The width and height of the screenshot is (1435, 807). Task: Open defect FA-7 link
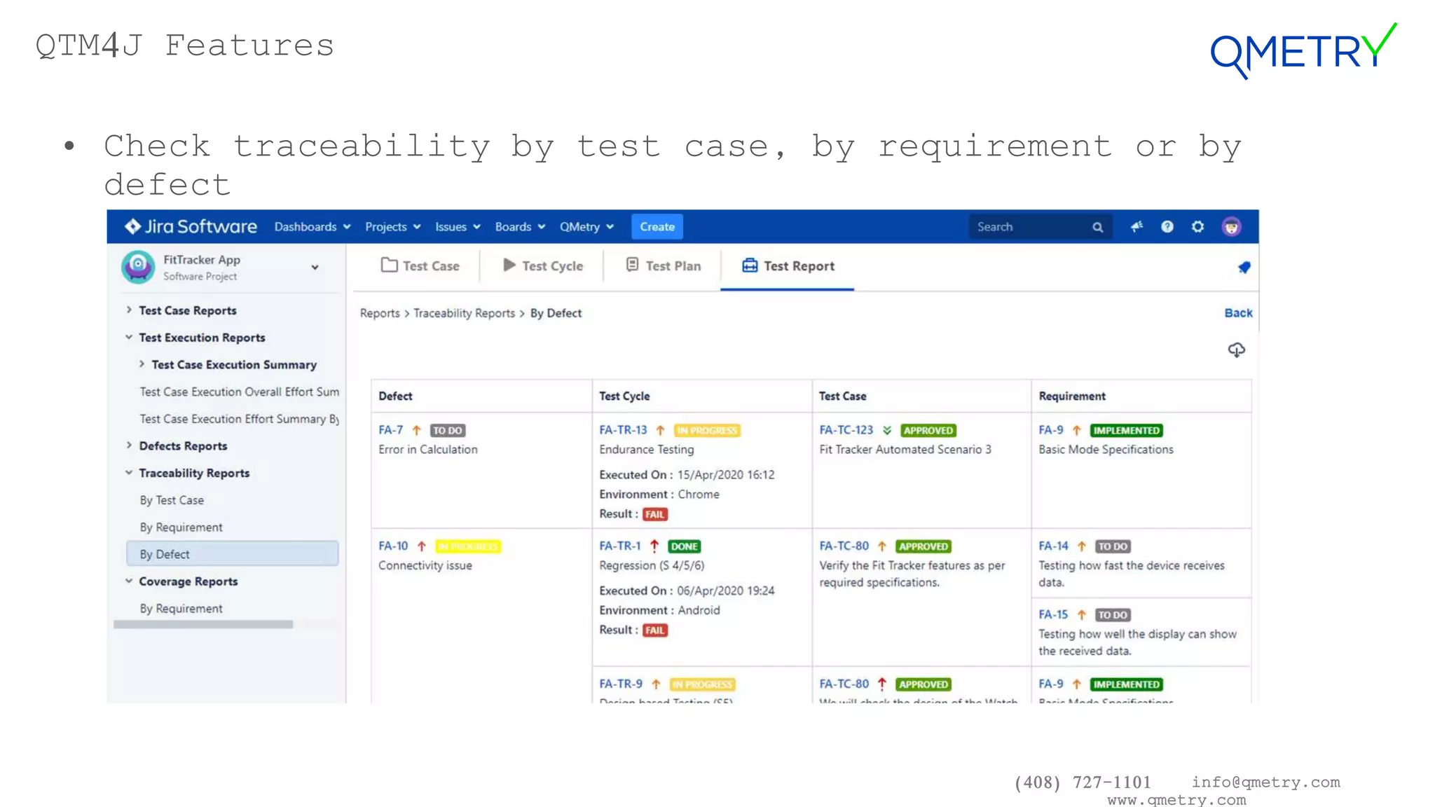[x=390, y=430]
